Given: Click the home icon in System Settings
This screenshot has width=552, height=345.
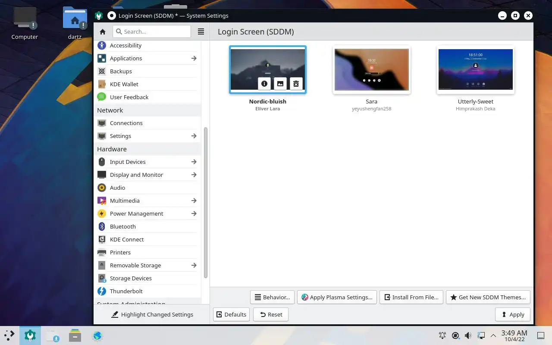Looking at the screenshot, I should click(103, 31).
